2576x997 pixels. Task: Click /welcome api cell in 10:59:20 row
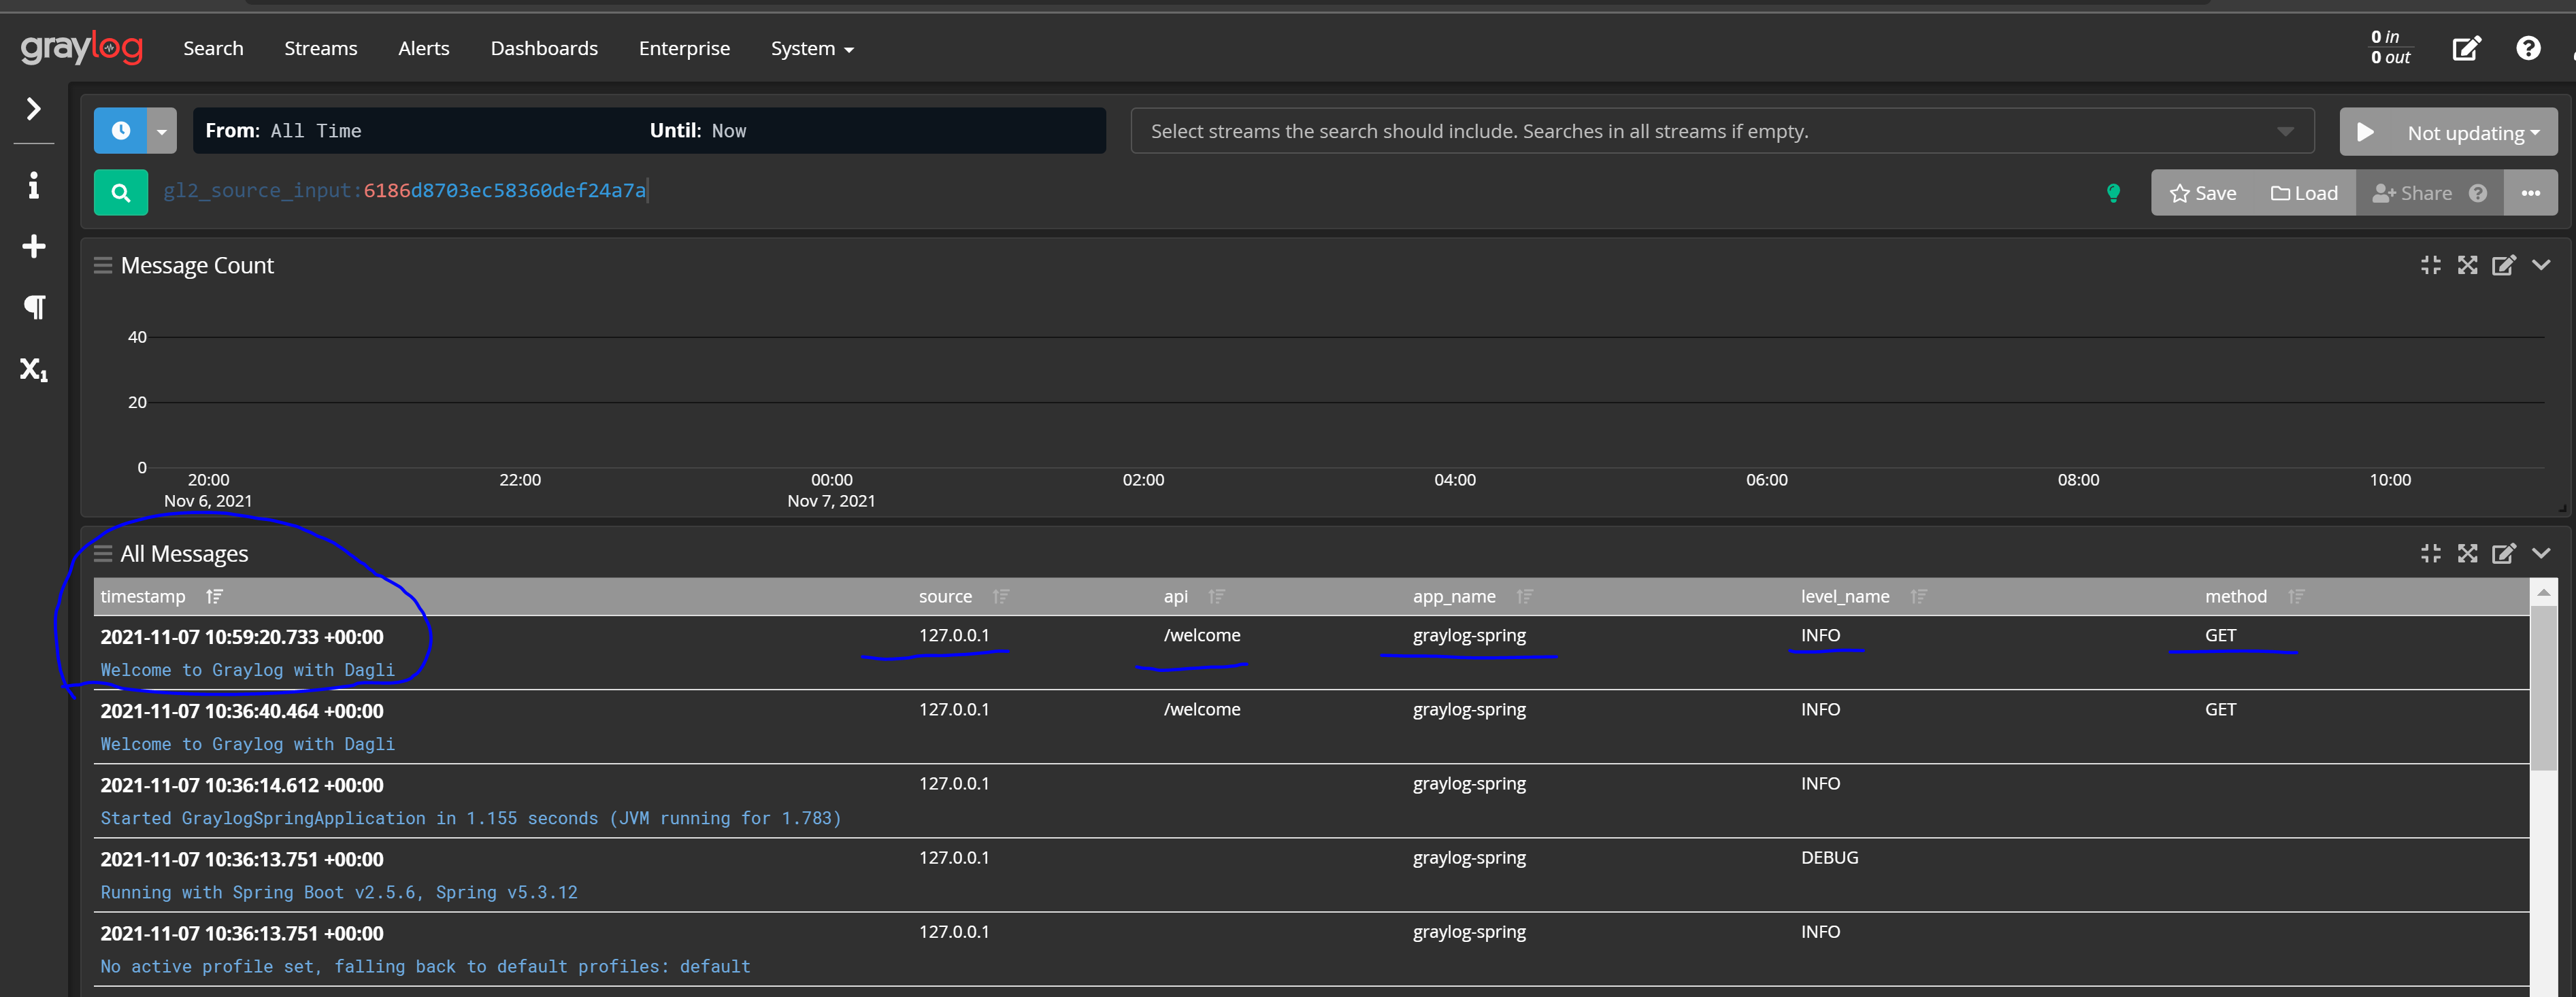(x=1201, y=635)
